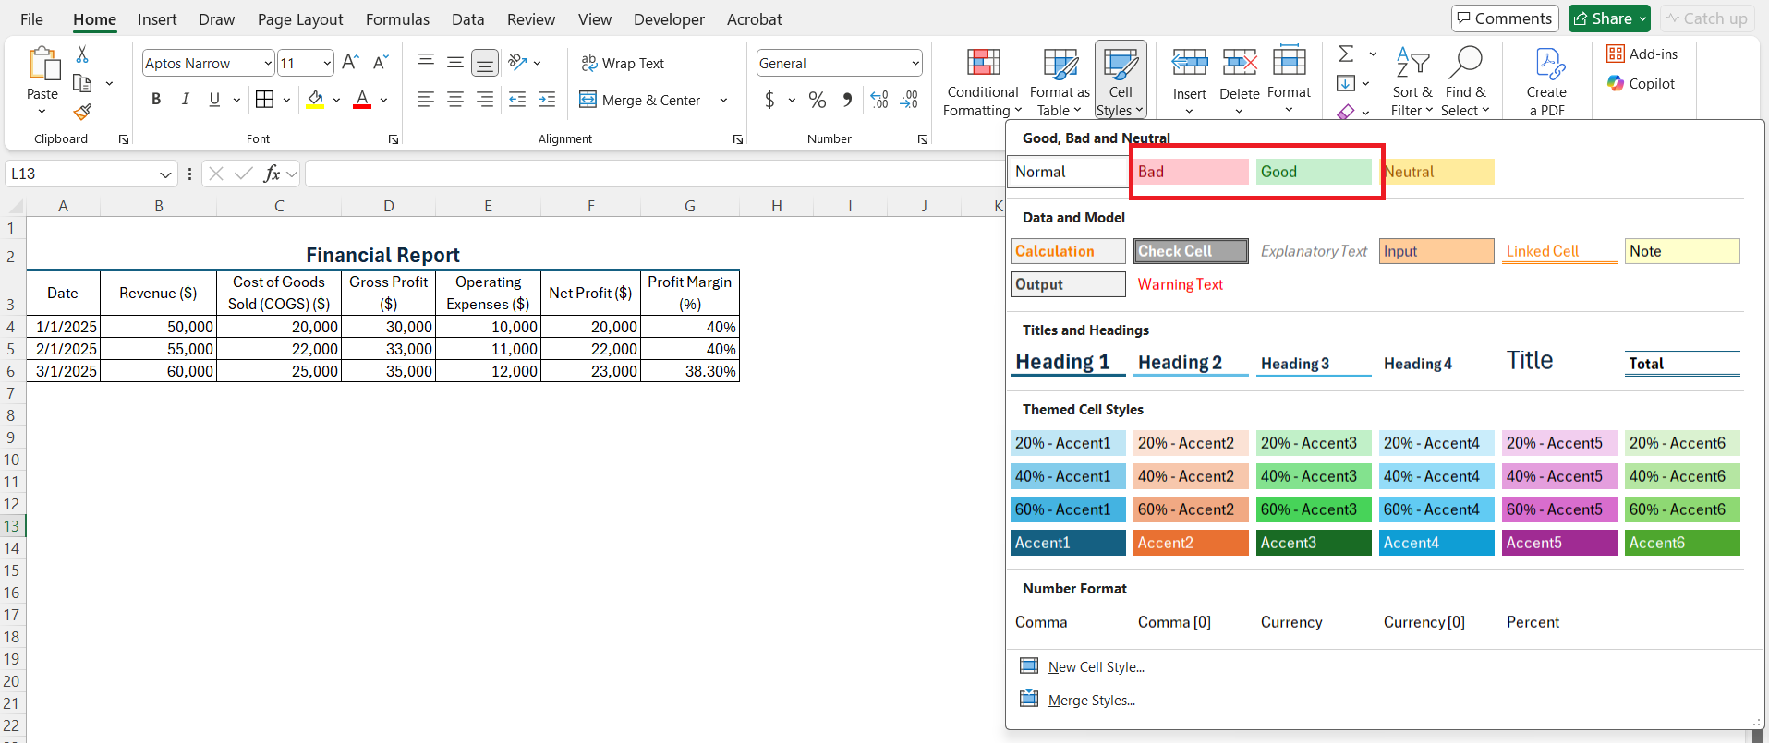The image size is (1769, 743).
Task: Click New Cell Style option
Action: (x=1096, y=667)
